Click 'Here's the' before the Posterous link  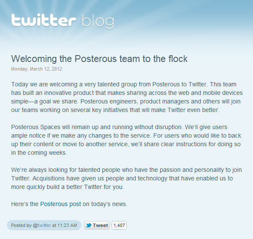click(x=25, y=204)
